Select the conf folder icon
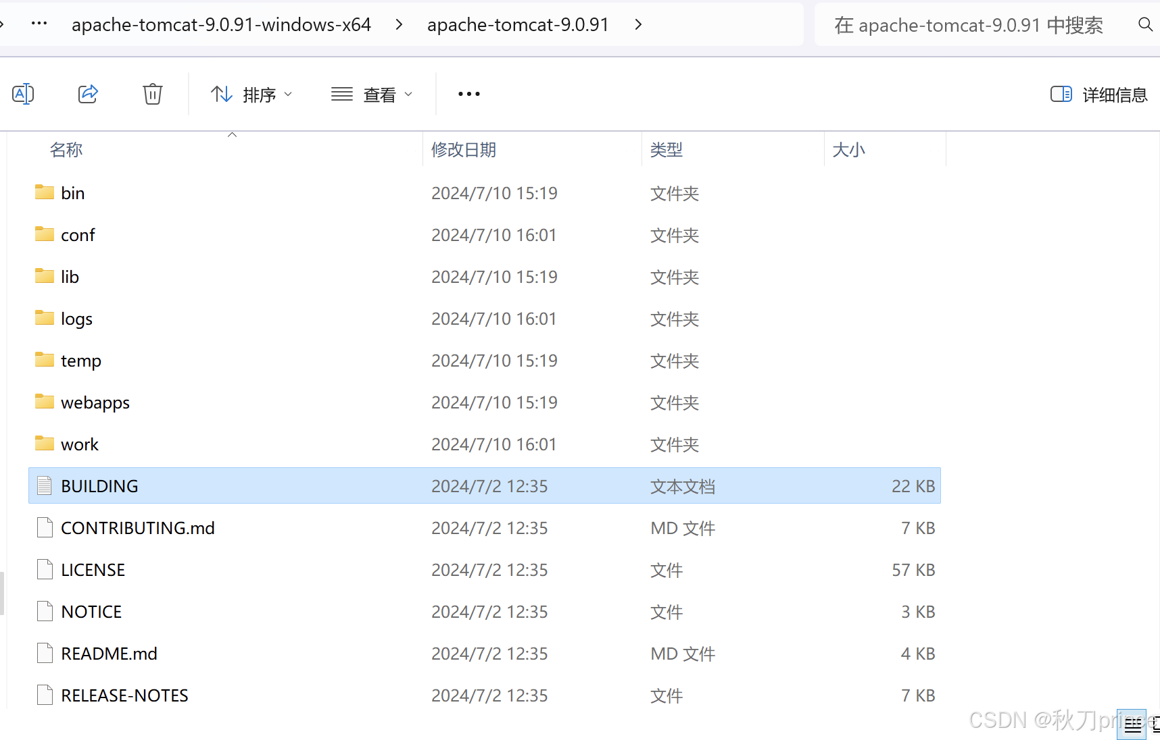The width and height of the screenshot is (1160, 740). (x=45, y=234)
